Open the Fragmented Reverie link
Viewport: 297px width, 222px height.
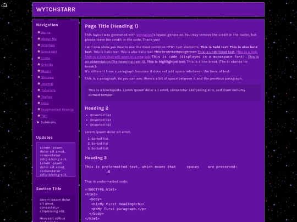click(x=57, y=110)
